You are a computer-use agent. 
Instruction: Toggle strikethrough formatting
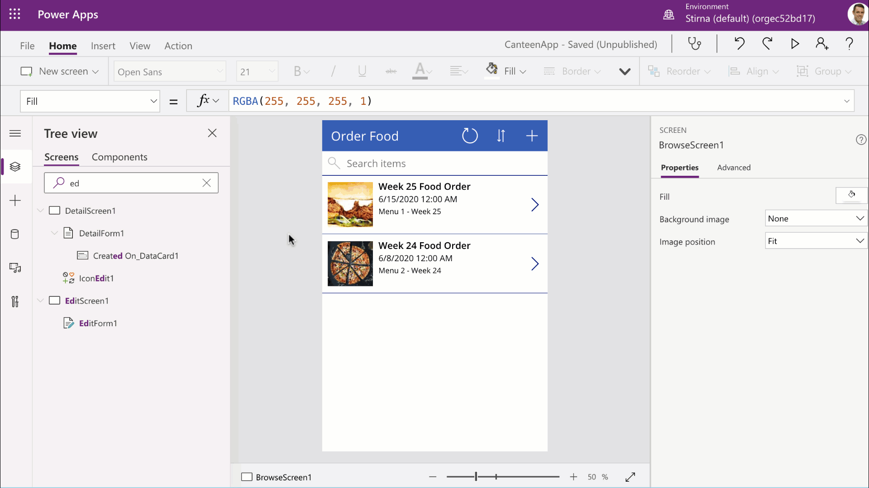pyautogui.click(x=391, y=71)
